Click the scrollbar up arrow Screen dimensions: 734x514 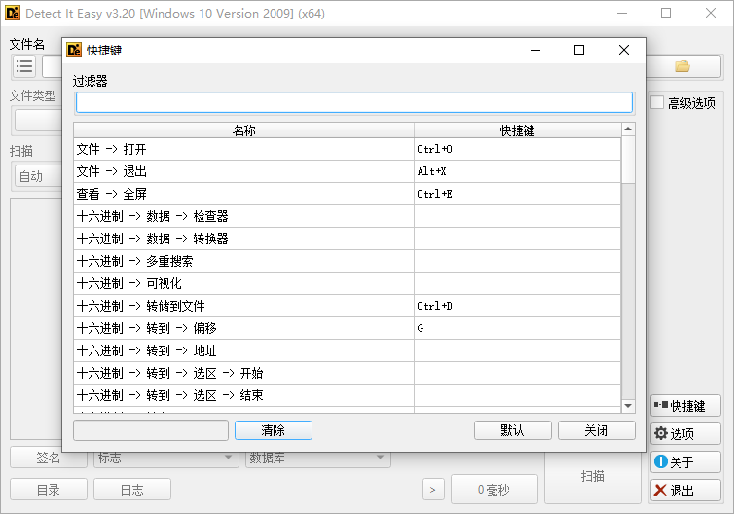tap(628, 128)
